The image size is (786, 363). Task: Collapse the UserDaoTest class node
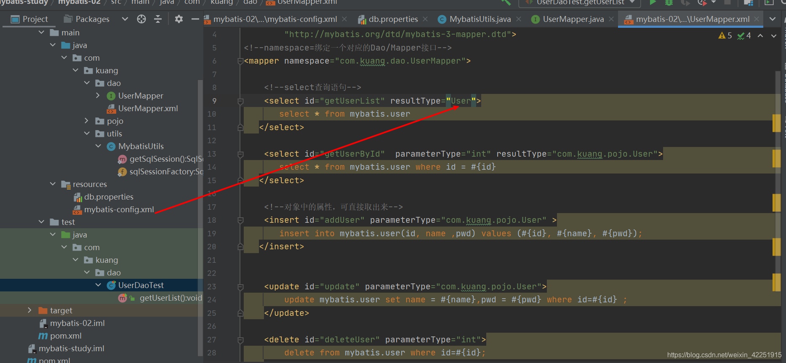point(98,285)
